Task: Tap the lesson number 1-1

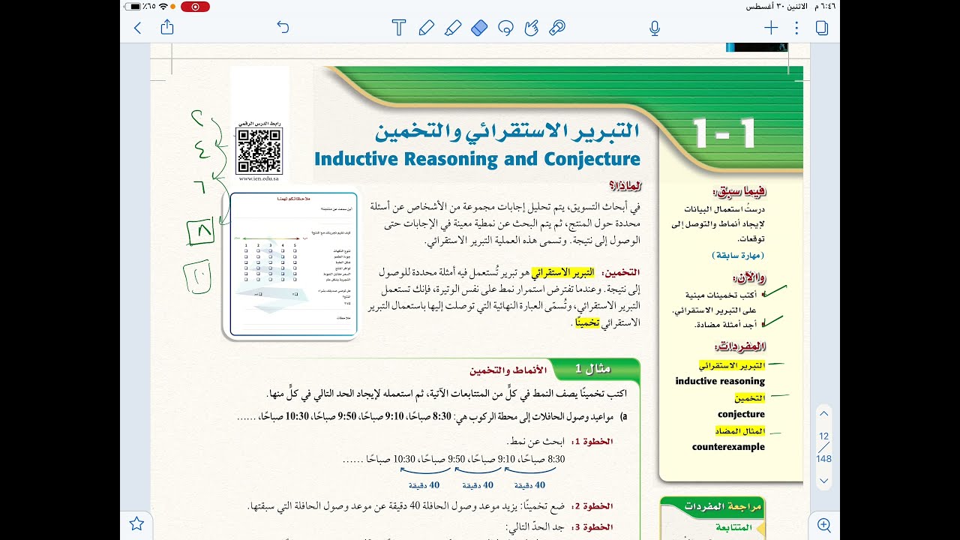Action: coord(724,133)
